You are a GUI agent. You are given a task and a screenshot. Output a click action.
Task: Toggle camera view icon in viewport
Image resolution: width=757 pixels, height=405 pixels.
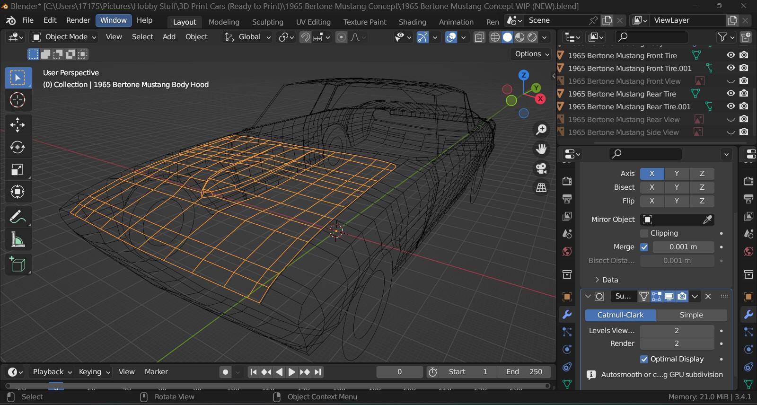point(541,168)
